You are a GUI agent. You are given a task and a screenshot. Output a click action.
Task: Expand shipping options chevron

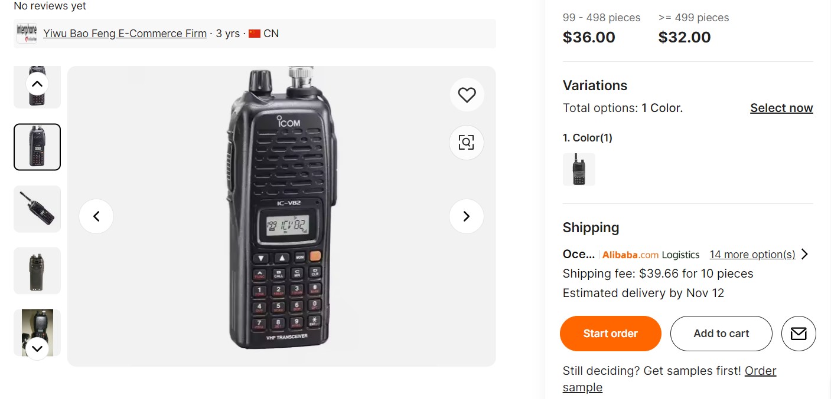coord(804,255)
